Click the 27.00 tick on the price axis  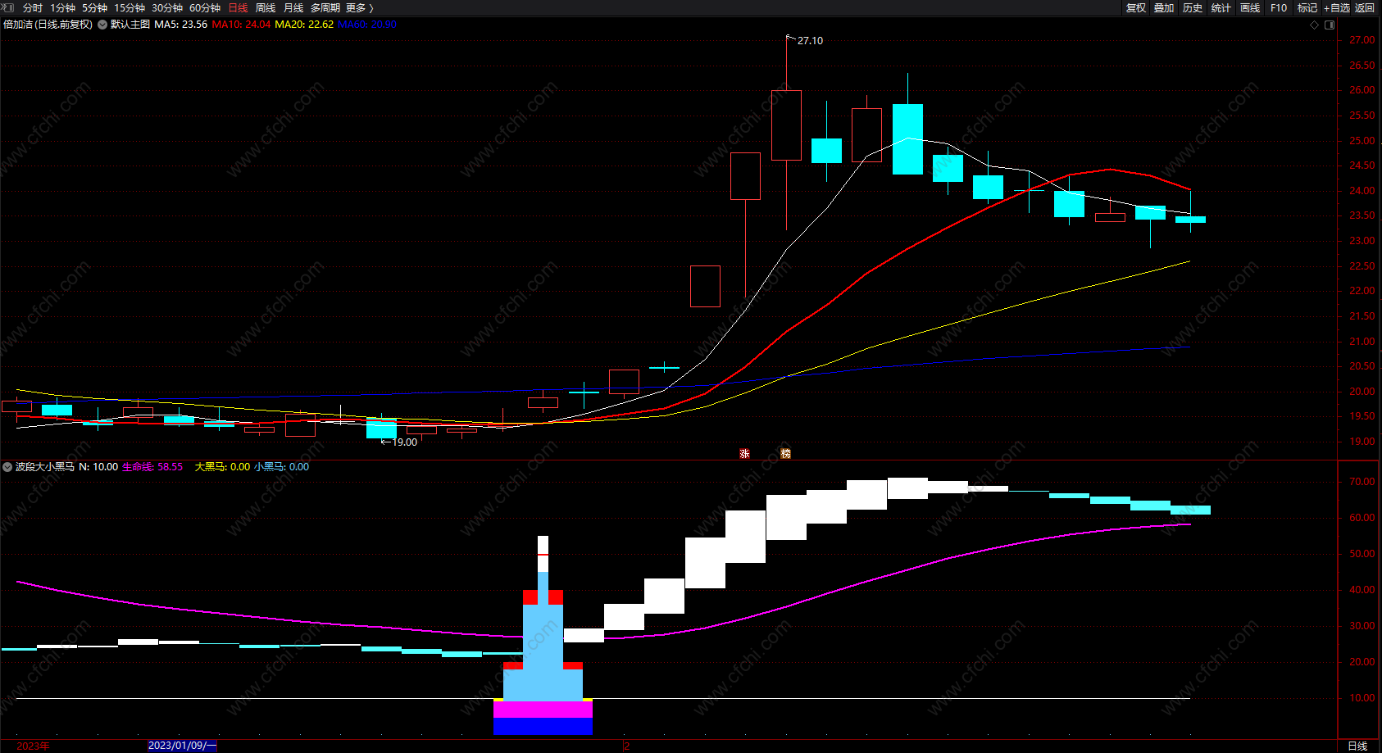(1362, 40)
